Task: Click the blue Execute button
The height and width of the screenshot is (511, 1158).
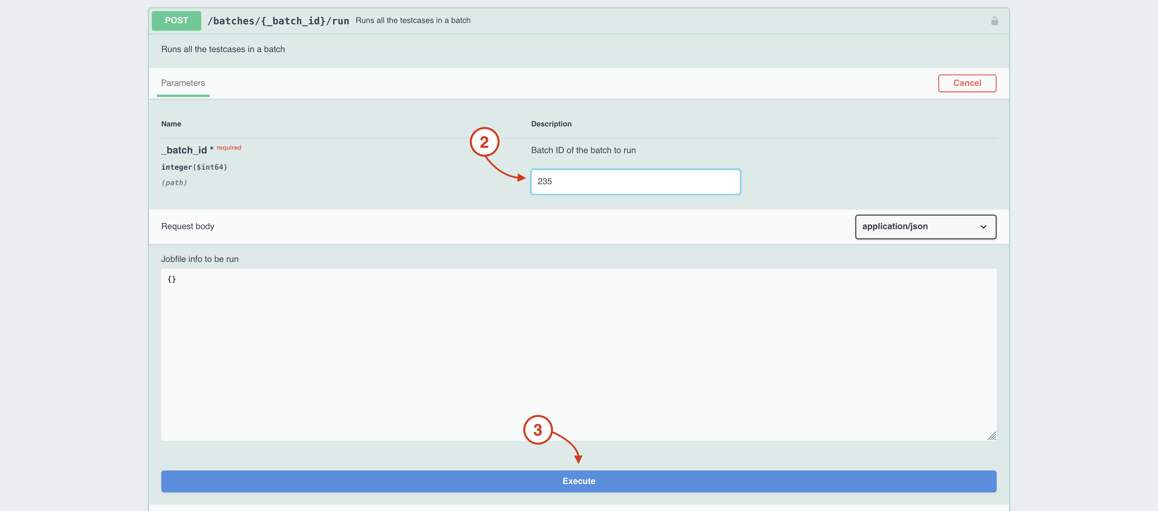Action: [579, 481]
